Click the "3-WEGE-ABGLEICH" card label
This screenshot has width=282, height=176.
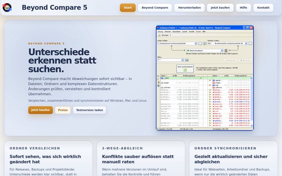122,148
